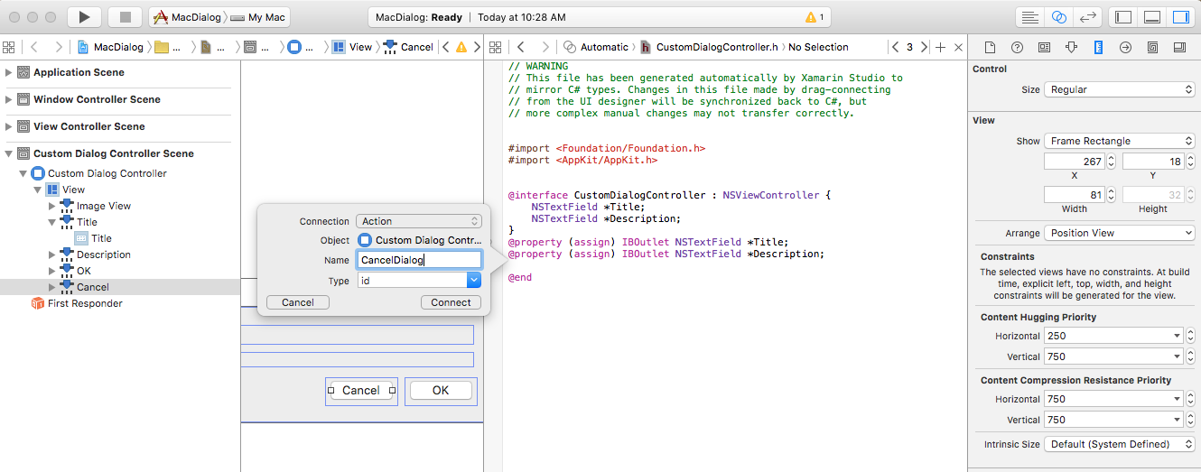
Task: Open the Arrange Position View dropdown
Action: 1120,233
